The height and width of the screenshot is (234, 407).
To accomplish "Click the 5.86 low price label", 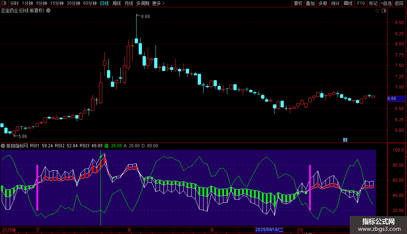I will (x=23, y=136).
